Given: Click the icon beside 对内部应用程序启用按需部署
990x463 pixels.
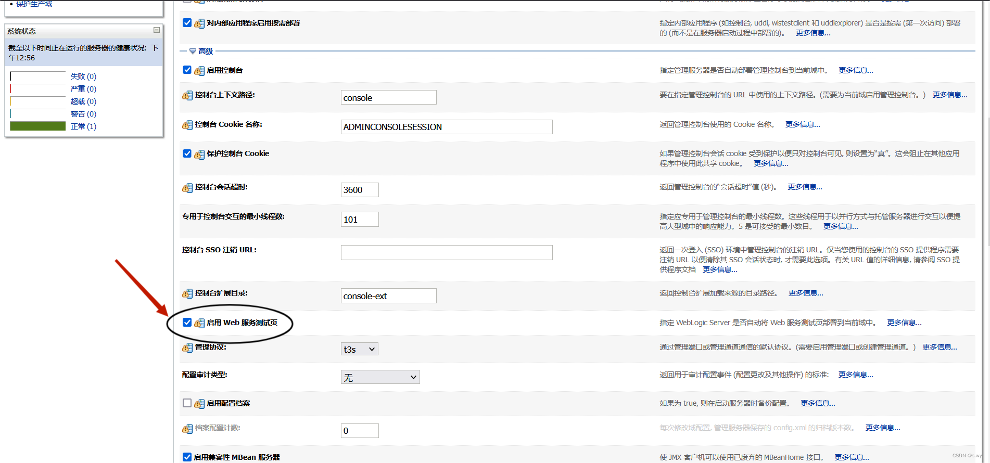Looking at the screenshot, I should (199, 23).
